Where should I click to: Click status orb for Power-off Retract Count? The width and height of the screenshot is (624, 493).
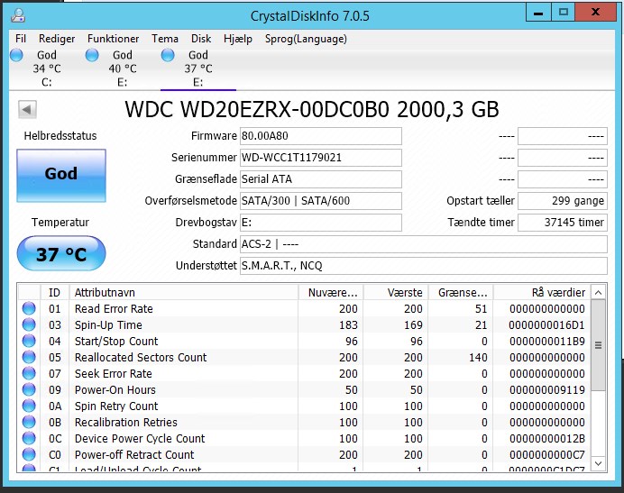(x=29, y=454)
